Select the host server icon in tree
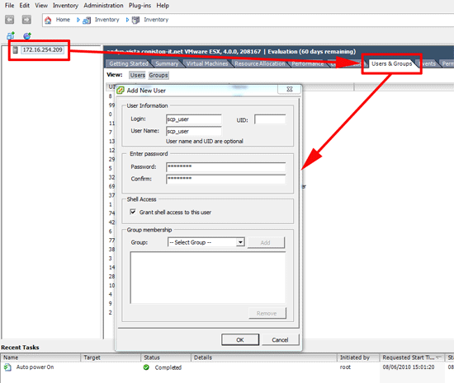 coord(16,50)
